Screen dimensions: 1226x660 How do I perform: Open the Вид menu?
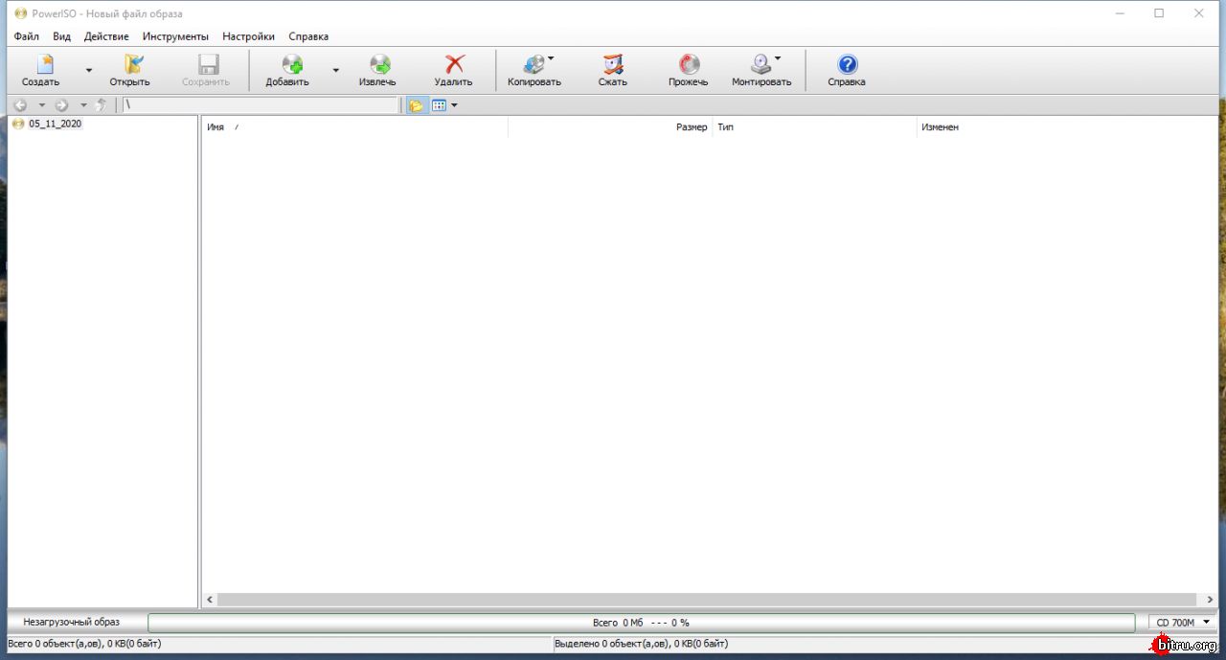[62, 36]
